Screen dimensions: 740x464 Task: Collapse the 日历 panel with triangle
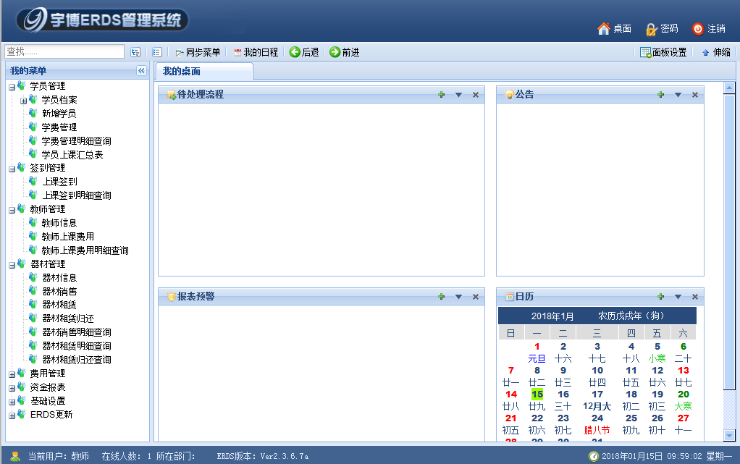(x=678, y=297)
